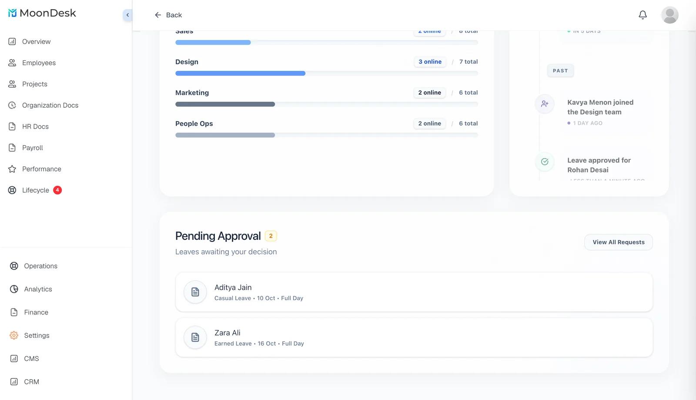Click the leave approved checkmark timeline icon
The height and width of the screenshot is (400, 696).
(x=545, y=162)
